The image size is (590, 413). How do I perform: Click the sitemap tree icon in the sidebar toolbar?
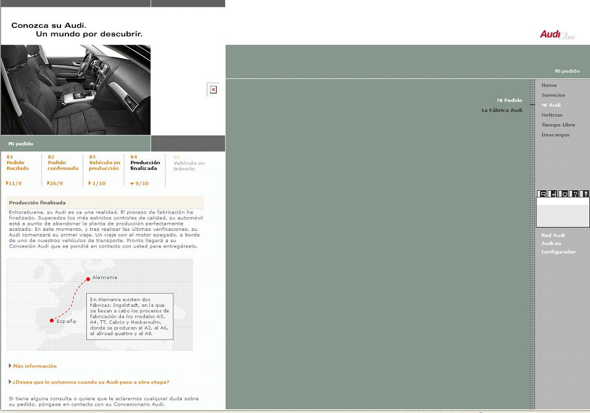(553, 194)
